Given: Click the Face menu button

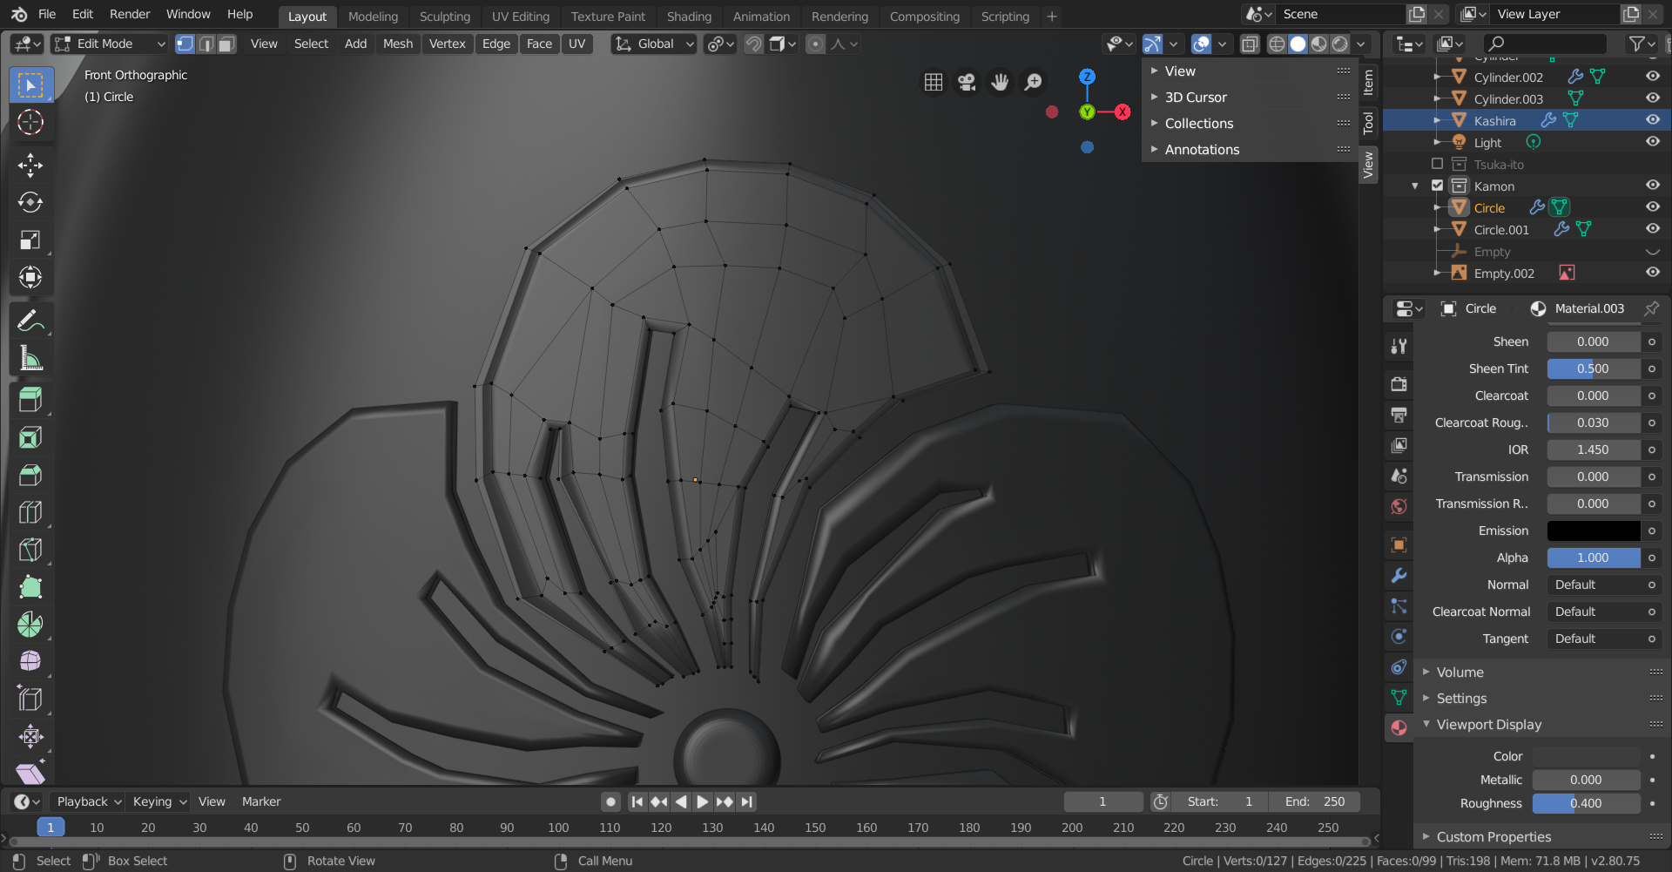Looking at the screenshot, I should pyautogui.click(x=539, y=44).
